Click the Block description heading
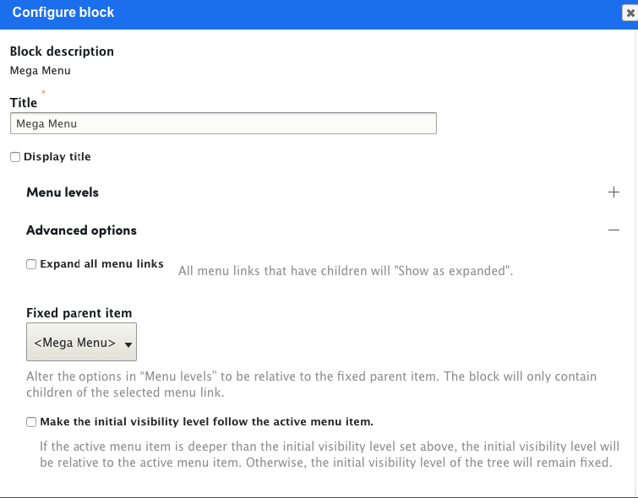Screen dimensions: 638x498 click(62, 51)
